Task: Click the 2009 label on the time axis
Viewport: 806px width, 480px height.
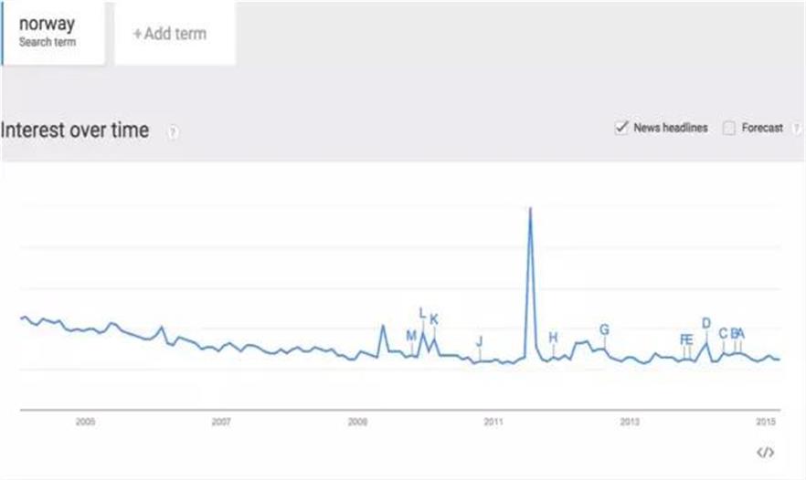Action: 357,422
